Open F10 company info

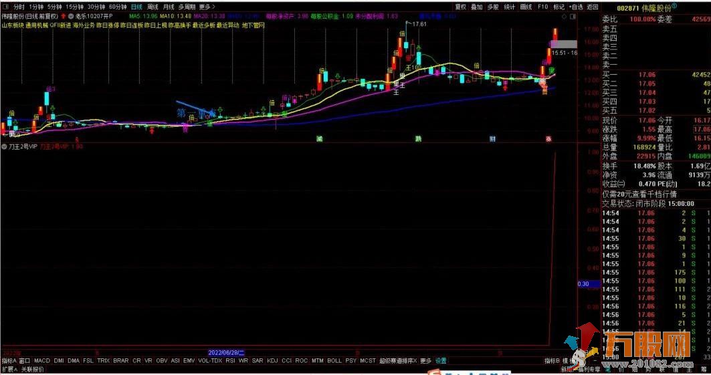(x=542, y=7)
